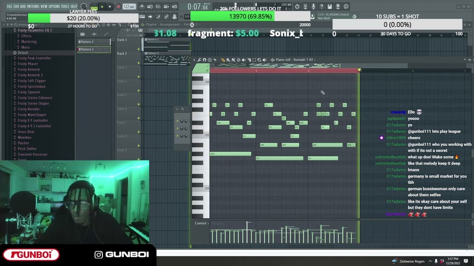This screenshot has width=474, height=266.
Task: Expand the Mastering folder in browser
Action: point(29,42)
